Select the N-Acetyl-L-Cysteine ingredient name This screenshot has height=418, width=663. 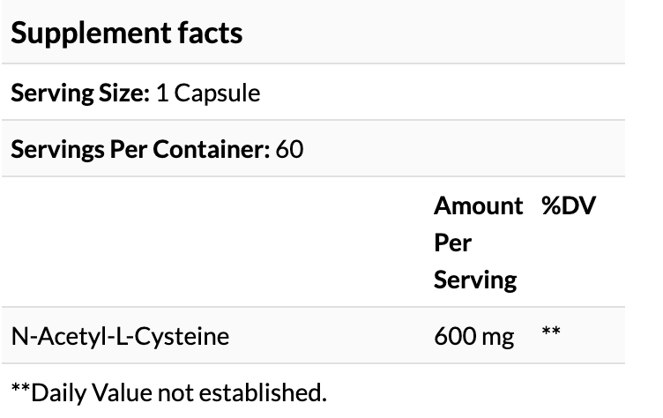pyautogui.click(x=120, y=337)
